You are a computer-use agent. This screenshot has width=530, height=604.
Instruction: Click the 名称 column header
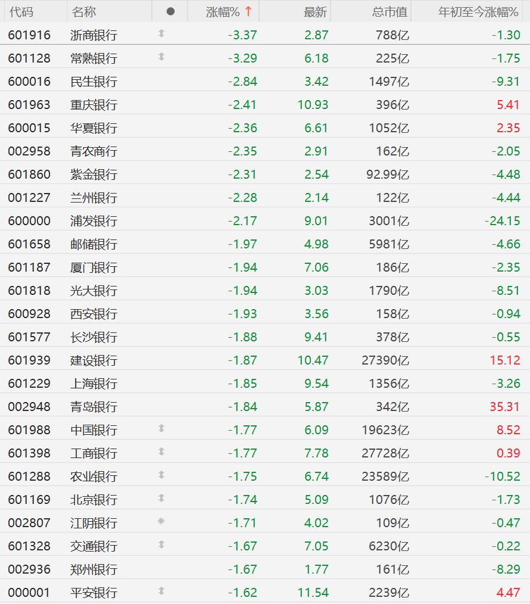83,12
